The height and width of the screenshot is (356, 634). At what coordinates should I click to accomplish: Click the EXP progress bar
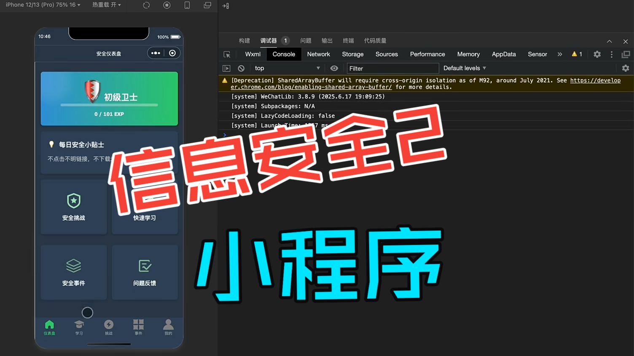coord(109,105)
